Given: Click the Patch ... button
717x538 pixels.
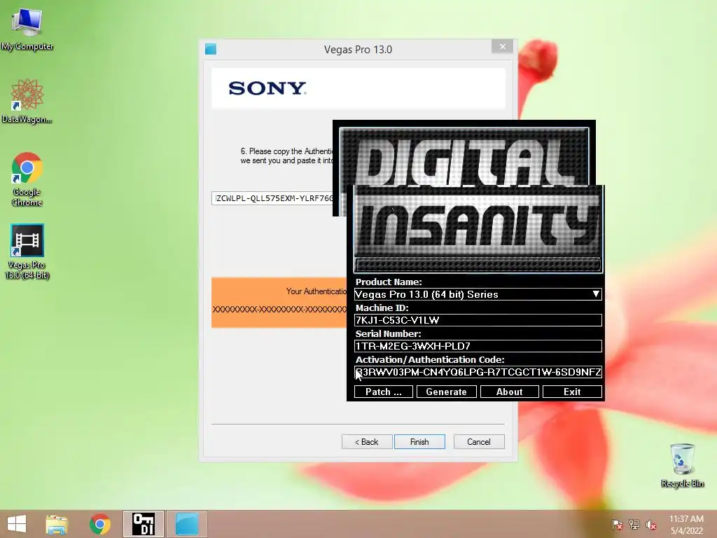Looking at the screenshot, I should click(383, 392).
